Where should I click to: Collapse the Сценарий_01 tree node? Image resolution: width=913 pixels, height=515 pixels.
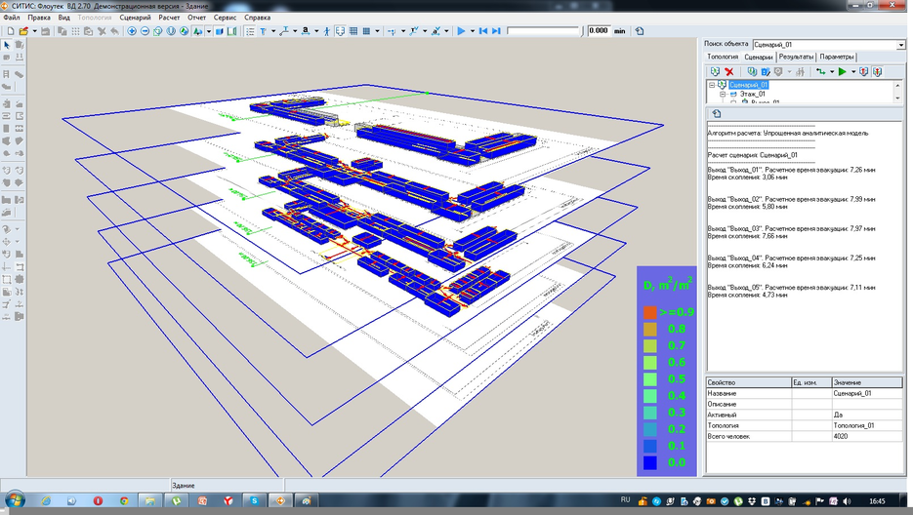click(713, 85)
